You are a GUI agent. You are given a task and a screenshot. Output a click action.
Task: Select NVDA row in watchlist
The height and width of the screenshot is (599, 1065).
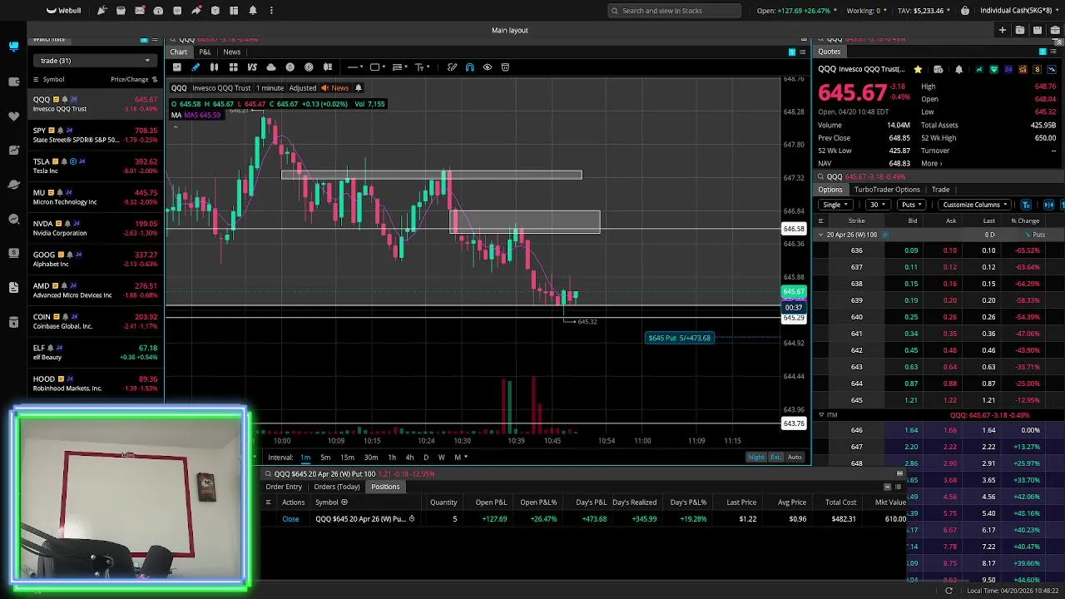pos(96,228)
